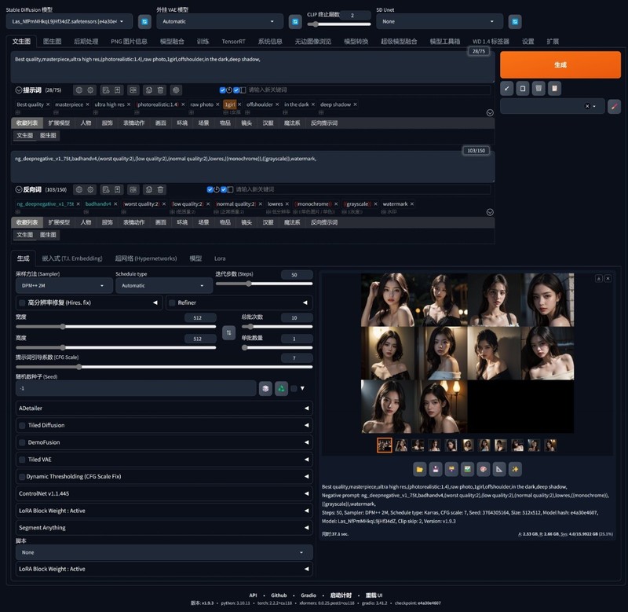Viewport: 628px width, 612px height.
Task: Tick the Tiled Diffusion checkbox
Action: [22, 425]
